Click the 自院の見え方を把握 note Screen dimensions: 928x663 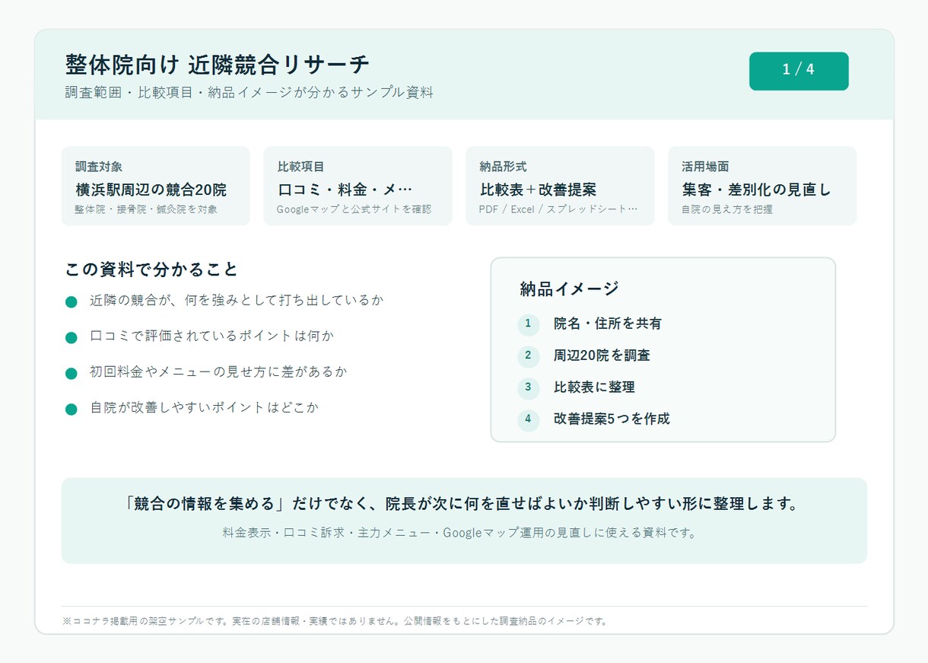727,209
